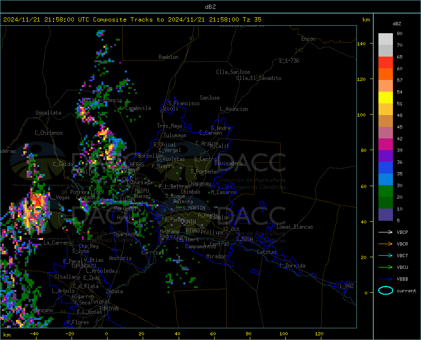Click the Mirador map label
This screenshot has width=421, height=340.
pos(216,256)
